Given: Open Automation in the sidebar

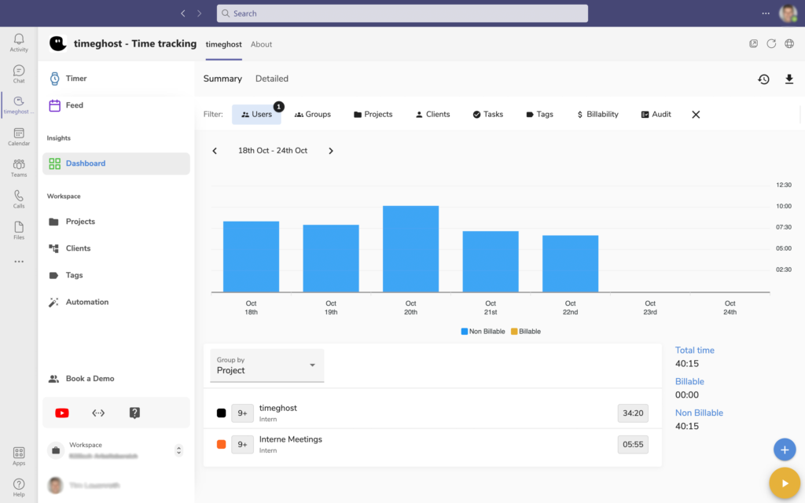Looking at the screenshot, I should point(86,302).
